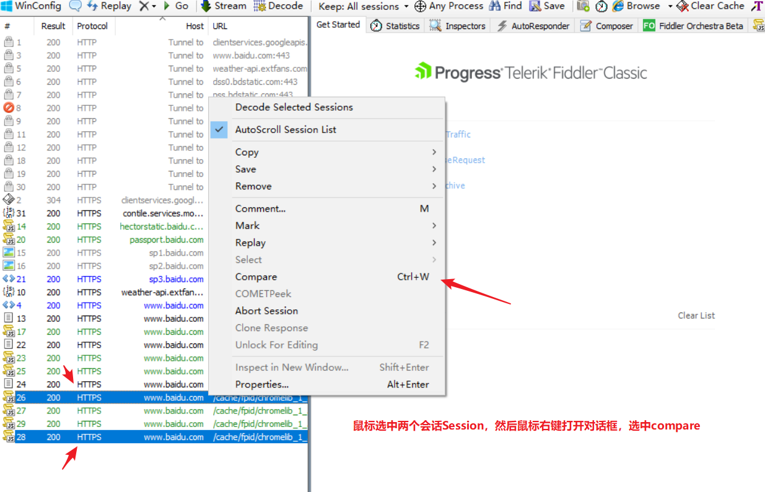This screenshot has width=765, height=492.
Task: Click the Clear List link
Action: (696, 316)
